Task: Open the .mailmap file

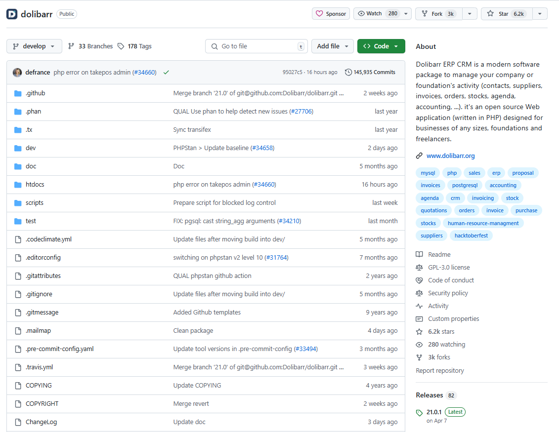Action: (38, 330)
